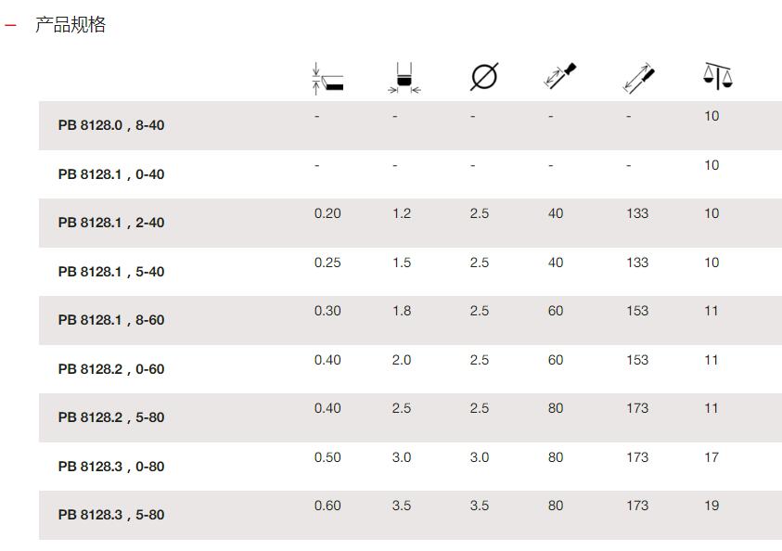Click the 产品规格 section heading
This screenshot has width=782, height=551.
coord(71,24)
